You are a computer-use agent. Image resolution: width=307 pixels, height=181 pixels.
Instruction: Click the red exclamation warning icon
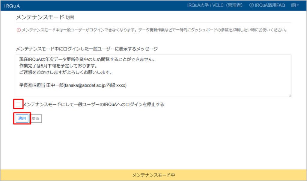point(19,30)
